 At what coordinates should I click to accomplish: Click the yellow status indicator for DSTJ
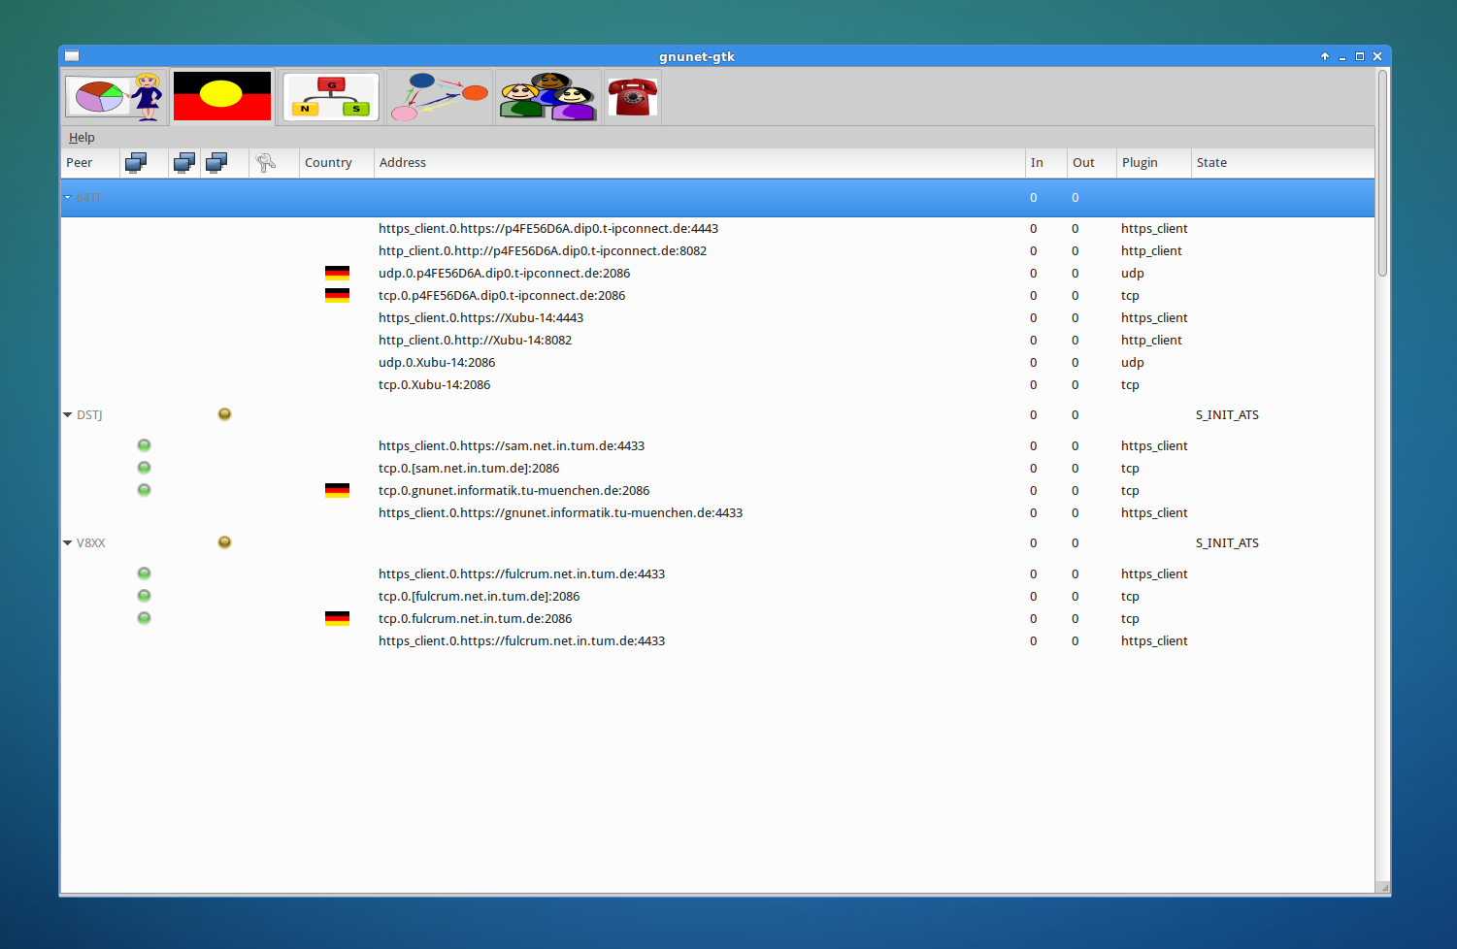pyautogui.click(x=224, y=414)
